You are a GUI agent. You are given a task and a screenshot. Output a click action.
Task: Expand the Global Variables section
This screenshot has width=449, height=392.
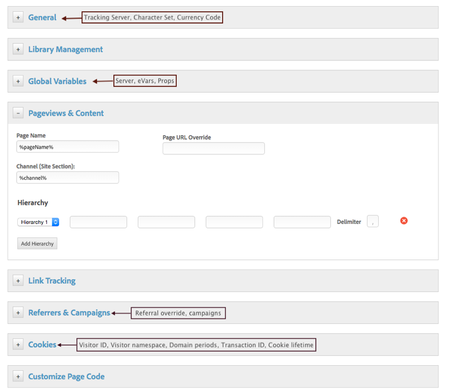(18, 81)
